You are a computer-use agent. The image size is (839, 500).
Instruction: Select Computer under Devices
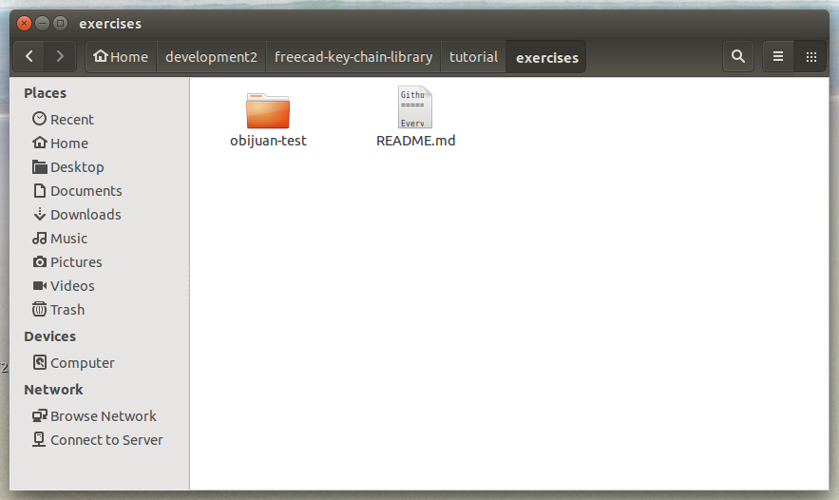click(x=82, y=363)
